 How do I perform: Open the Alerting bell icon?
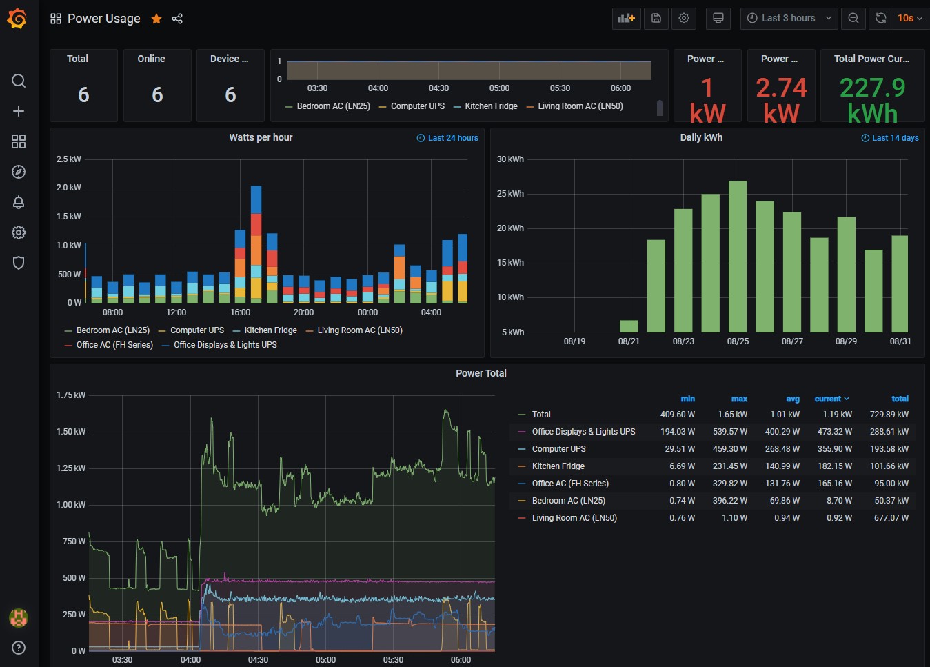tap(19, 202)
